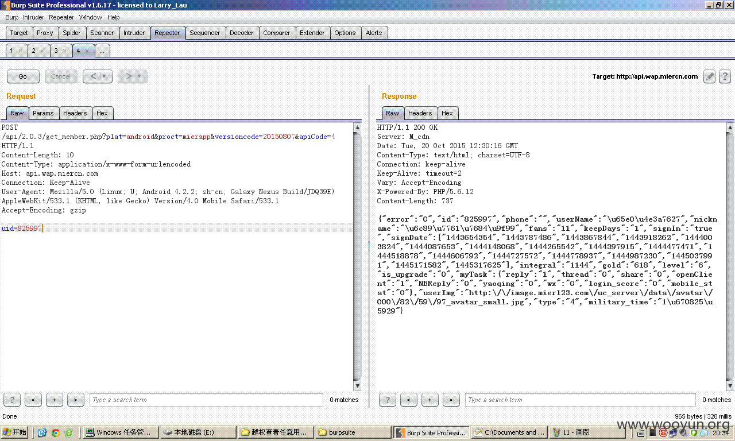This screenshot has height=441, width=735.
Task: Show response Raw view
Action: (x=393, y=113)
